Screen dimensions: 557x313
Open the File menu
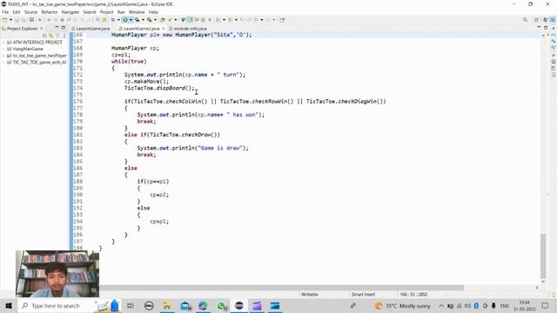coord(5,12)
